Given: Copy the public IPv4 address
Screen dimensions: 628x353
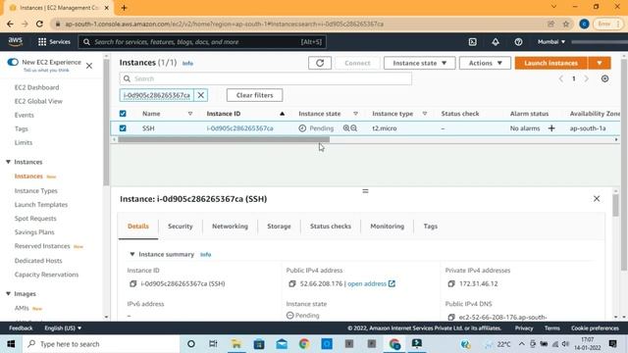Looking at the screenshot, I should pos(292,283).
